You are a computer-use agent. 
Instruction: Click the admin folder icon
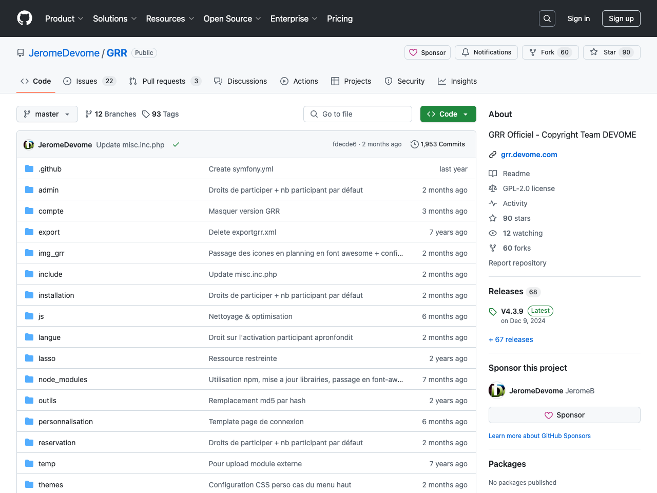point(29,189)
